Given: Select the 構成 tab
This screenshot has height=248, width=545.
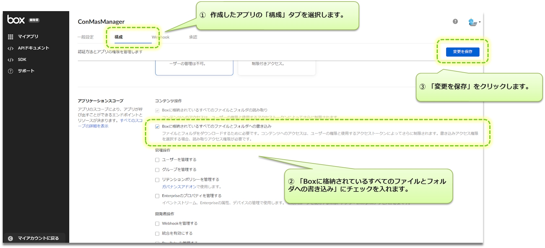Looking at the screenshot, I should [x=119, y=37].
